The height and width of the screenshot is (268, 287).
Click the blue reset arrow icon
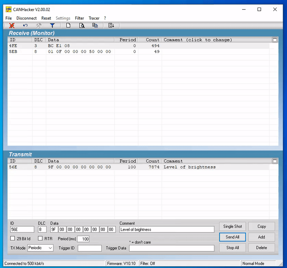(x=25, y=26)
